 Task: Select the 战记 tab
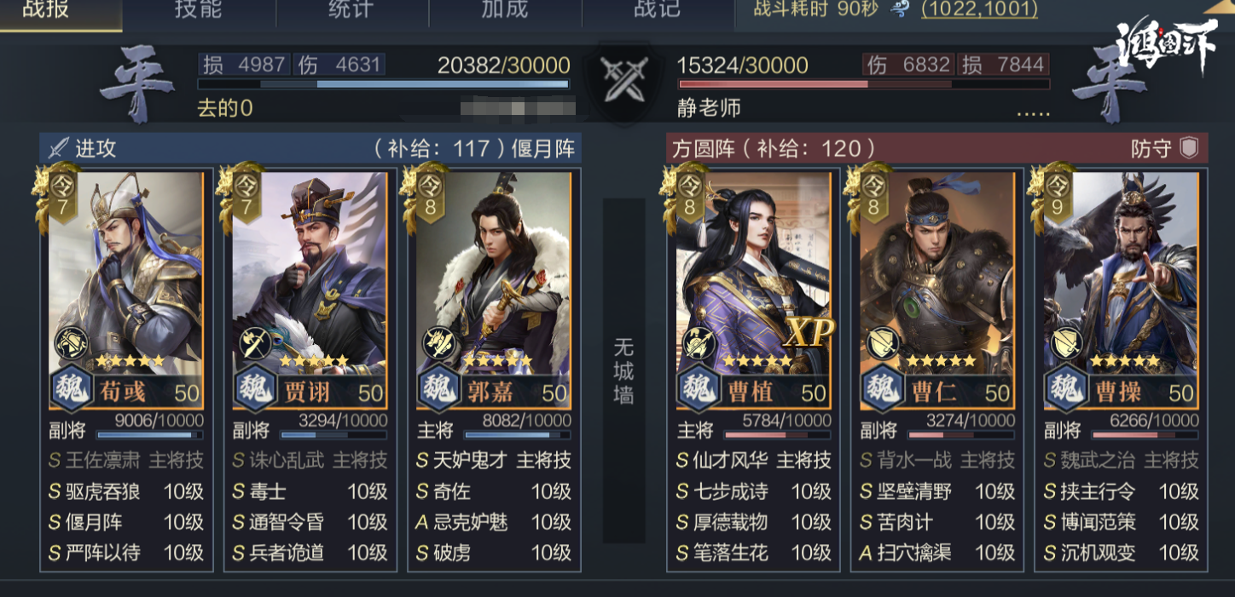658,10
